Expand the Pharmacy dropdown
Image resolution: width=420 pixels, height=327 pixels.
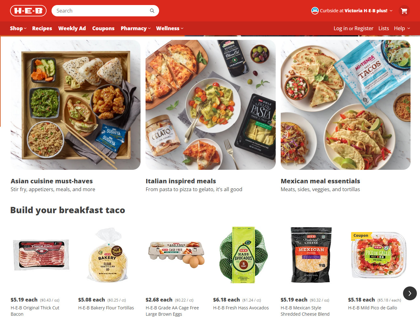click(136, 28)
